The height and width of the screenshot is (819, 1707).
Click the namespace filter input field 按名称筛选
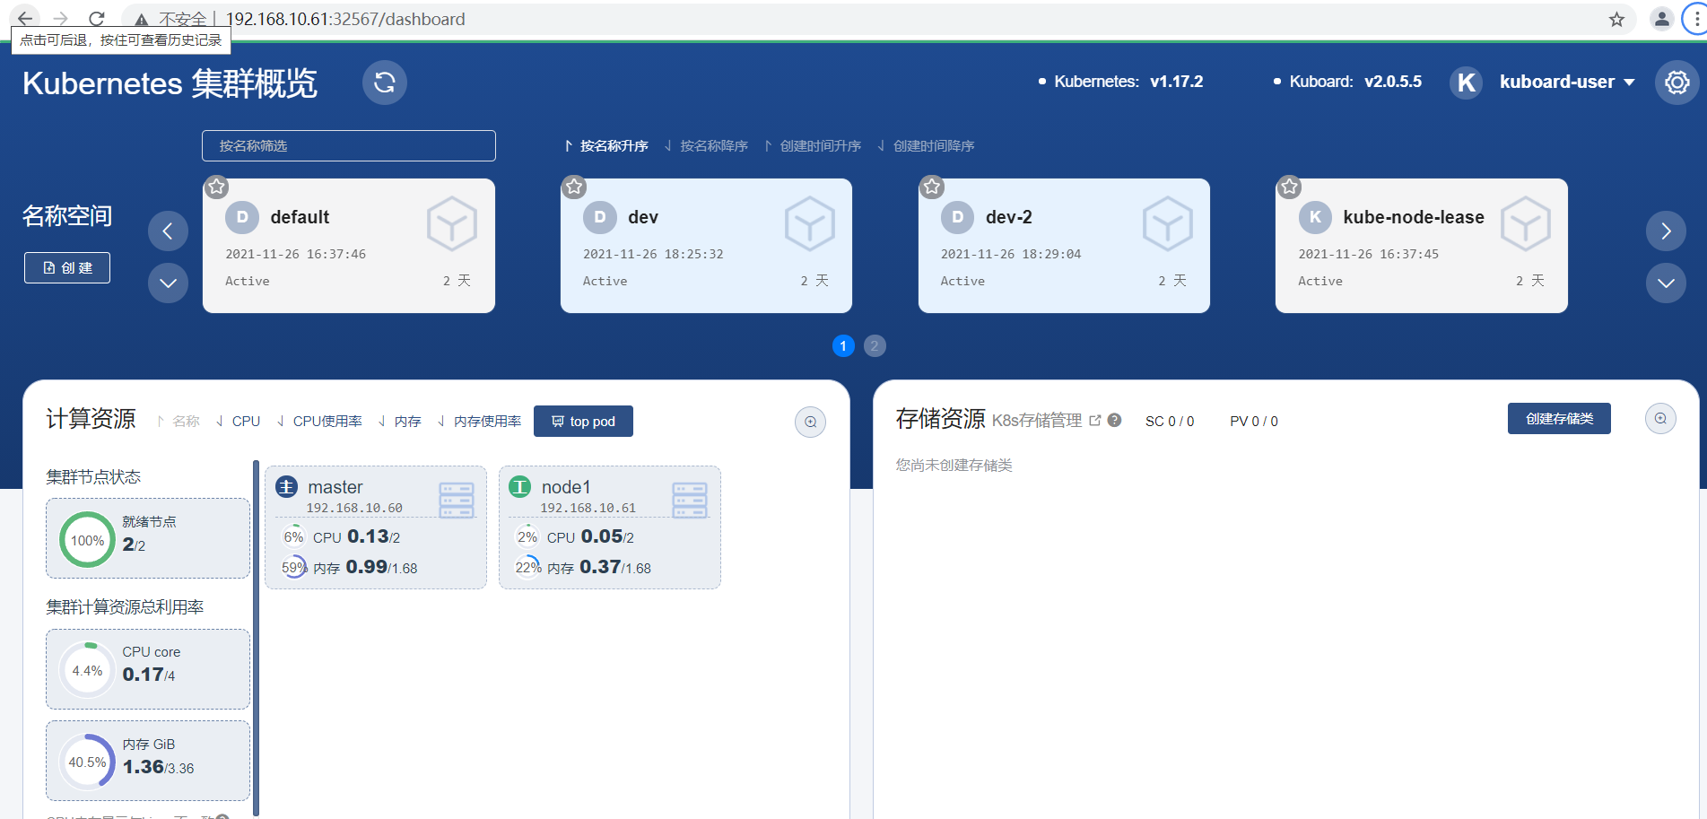(348, 145)
